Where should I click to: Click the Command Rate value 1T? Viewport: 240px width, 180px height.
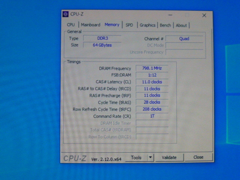click(x=152, y=116)
